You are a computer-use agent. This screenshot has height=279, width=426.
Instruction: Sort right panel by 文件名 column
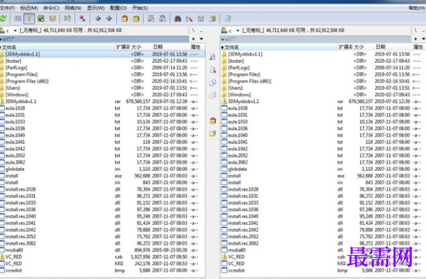(280, 47)
